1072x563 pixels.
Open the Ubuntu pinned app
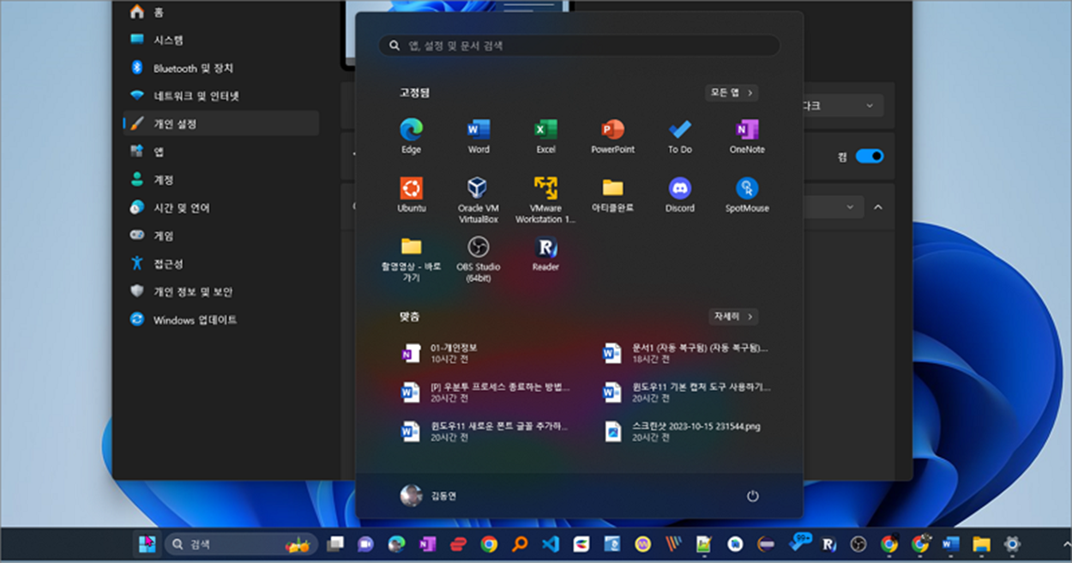pos(411,195)
